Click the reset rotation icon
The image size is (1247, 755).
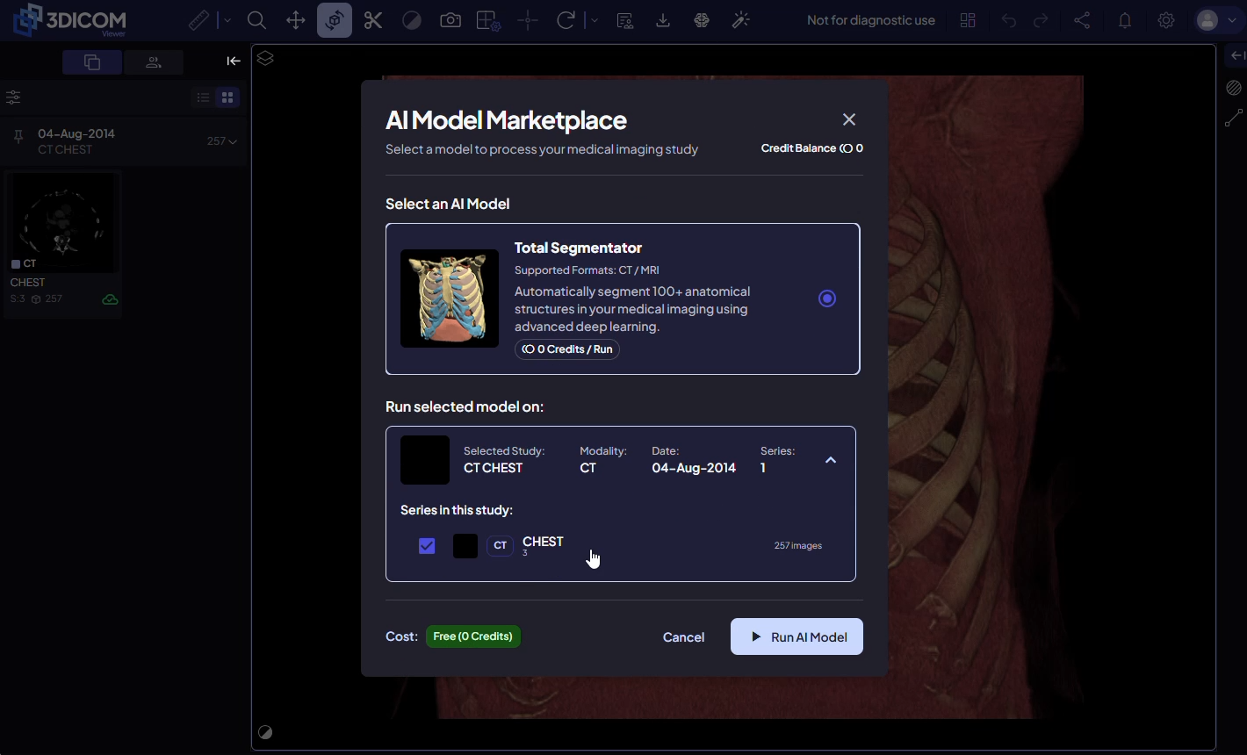[566, 20]
